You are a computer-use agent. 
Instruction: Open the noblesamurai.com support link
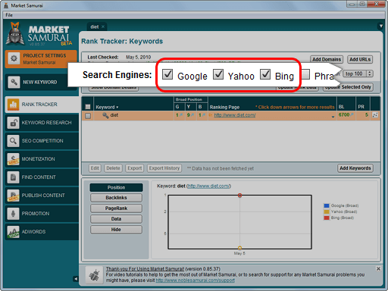(x=195, y=280)
